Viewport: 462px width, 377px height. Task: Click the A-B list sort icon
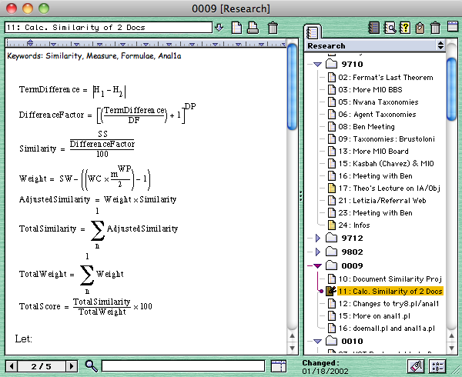coord(437,366)
